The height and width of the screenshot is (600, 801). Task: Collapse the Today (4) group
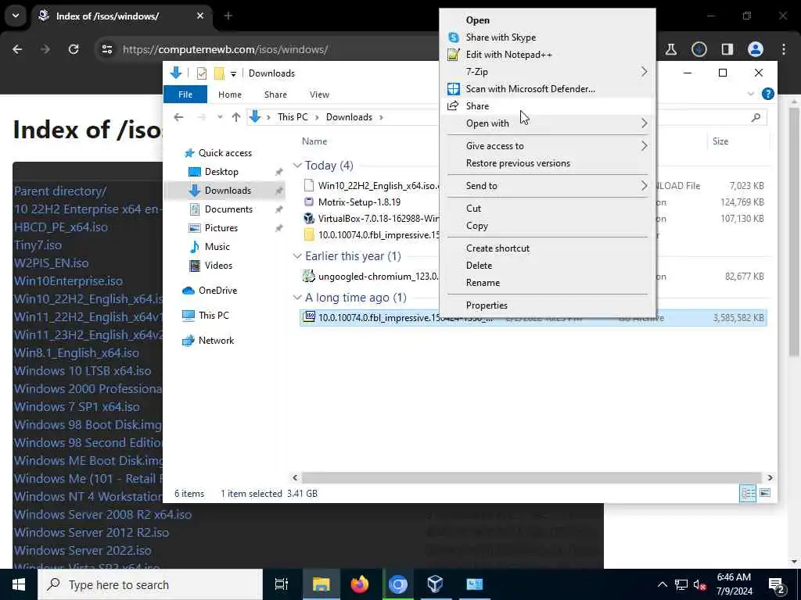(x=297, y=166)
